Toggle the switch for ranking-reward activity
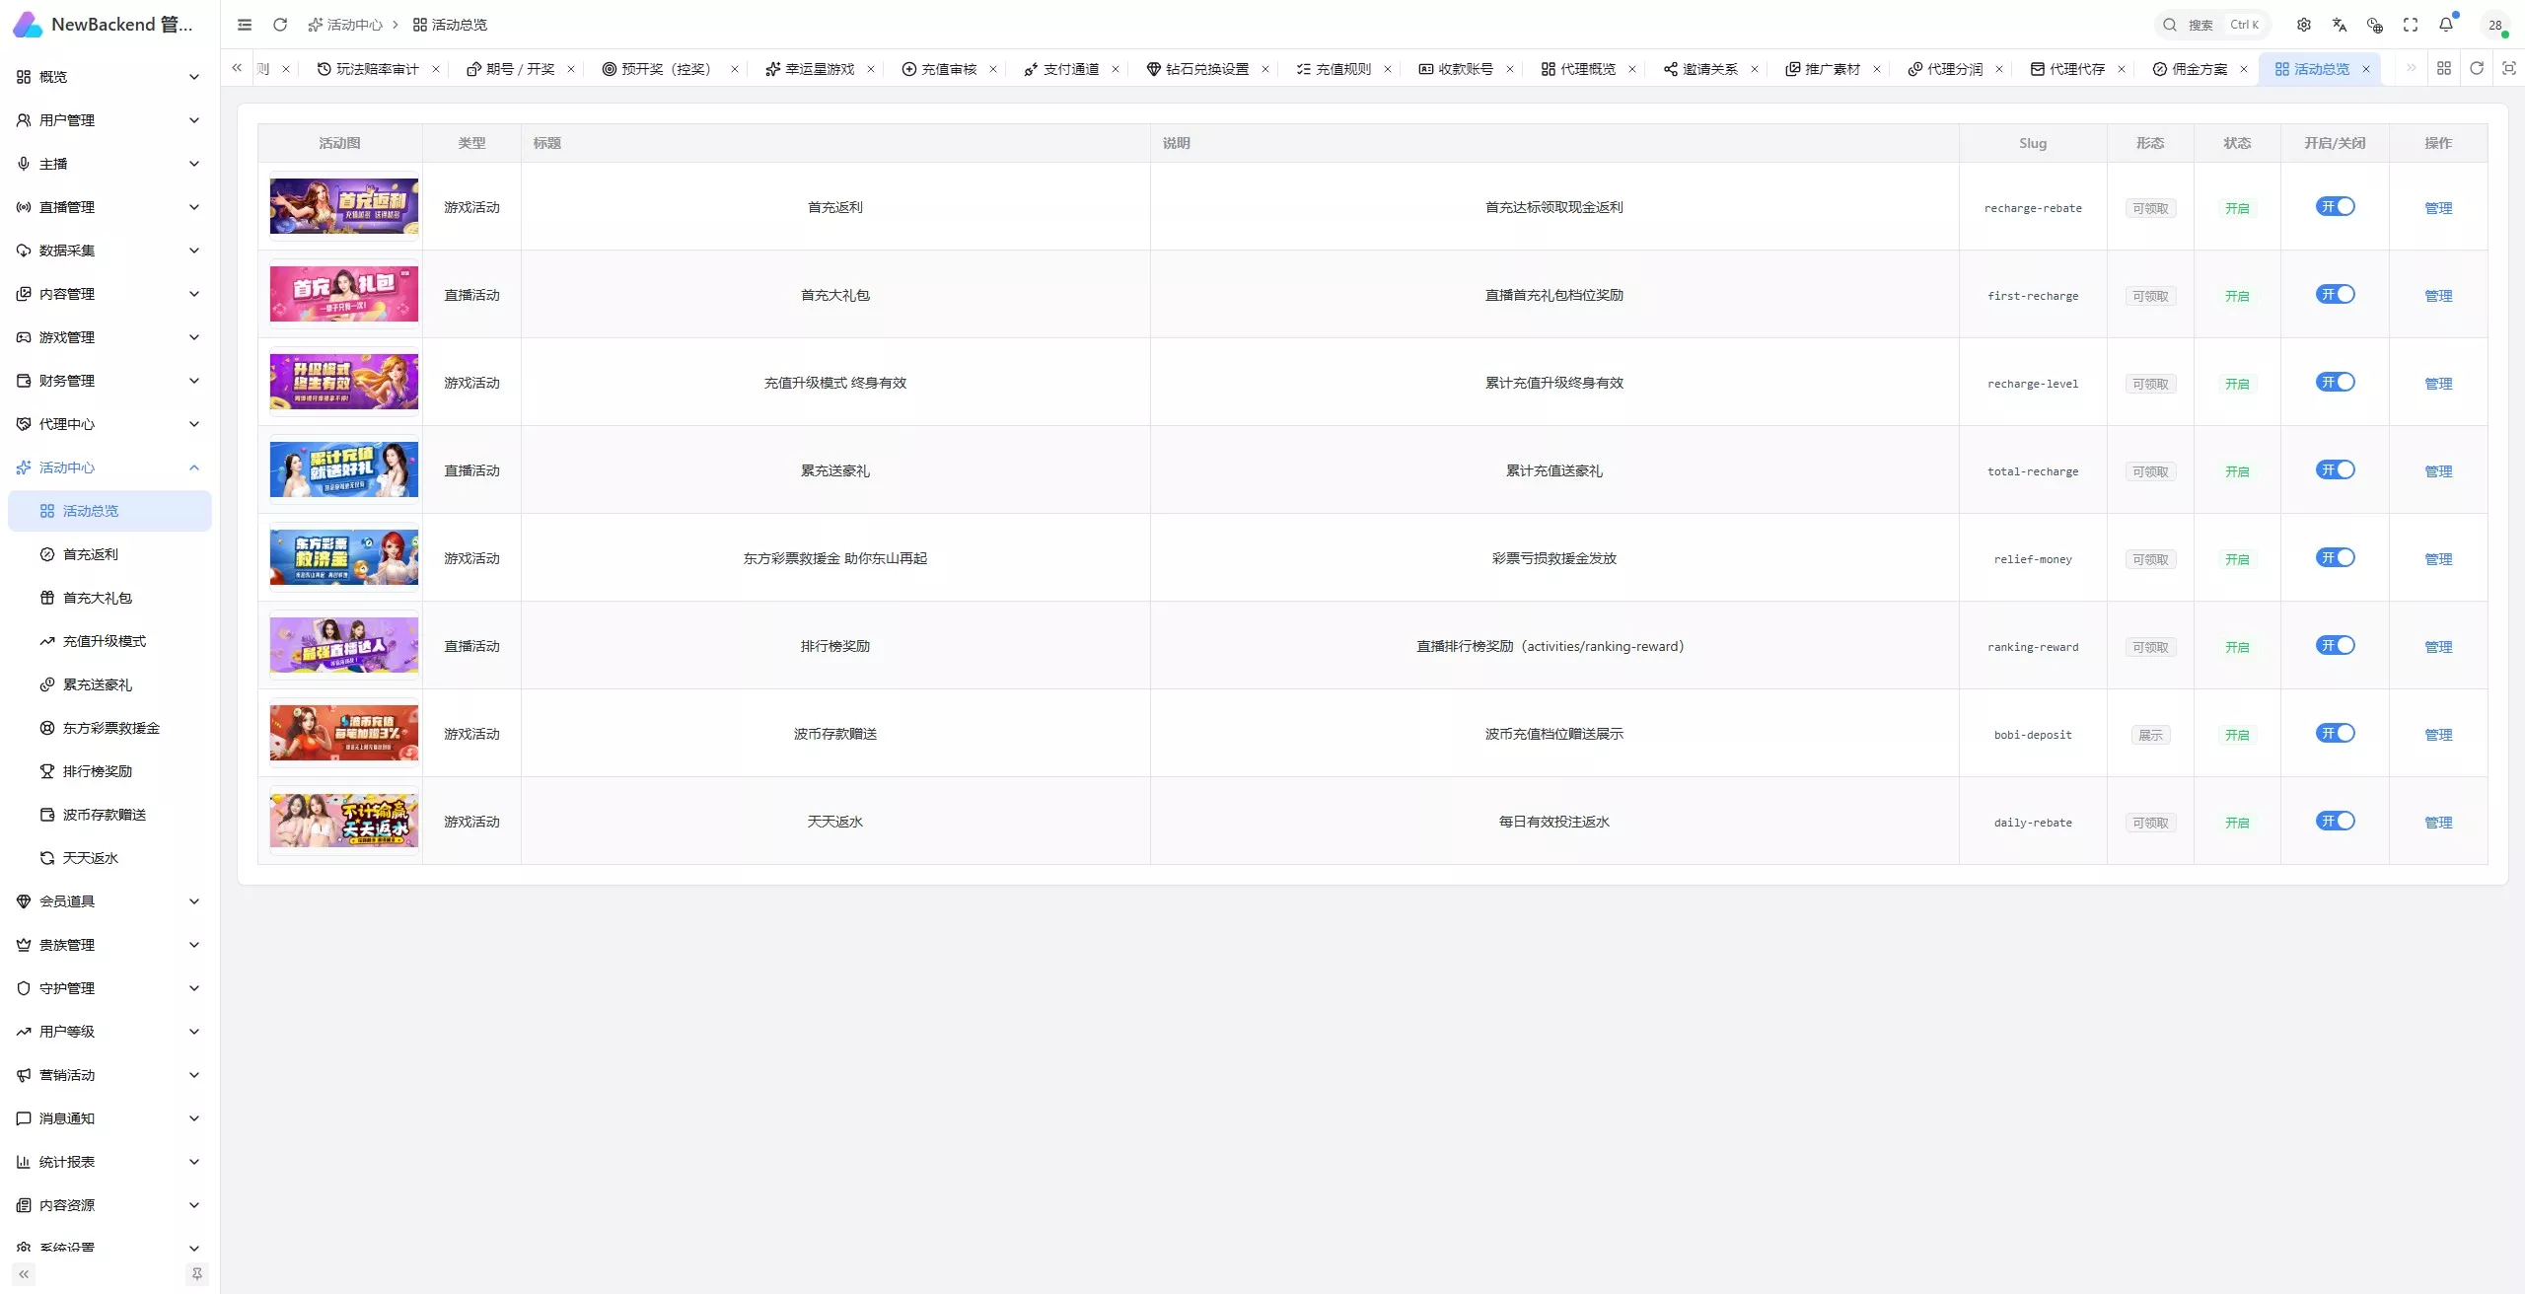 pos(2335,646)
